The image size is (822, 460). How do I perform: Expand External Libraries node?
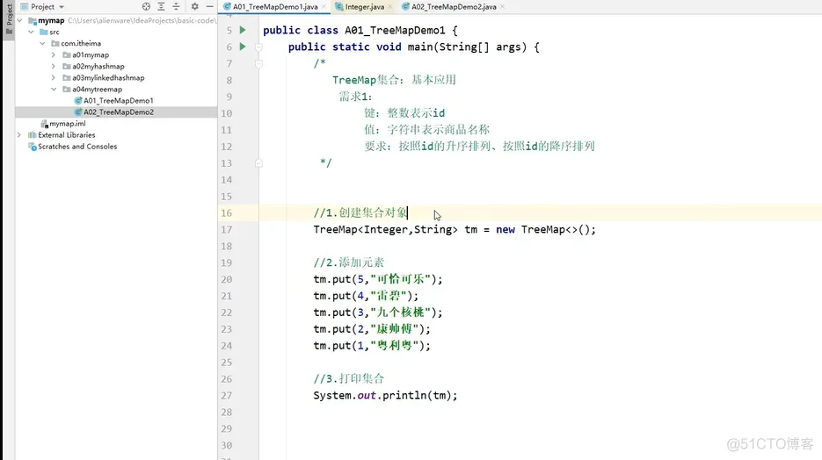point(19,135)
